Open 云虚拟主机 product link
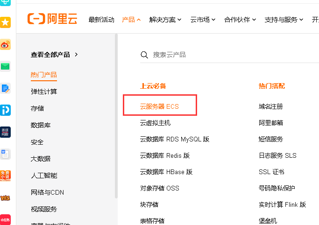Viewport: 319px width, 225px height. pyautogui.click(x=155, y=123)
